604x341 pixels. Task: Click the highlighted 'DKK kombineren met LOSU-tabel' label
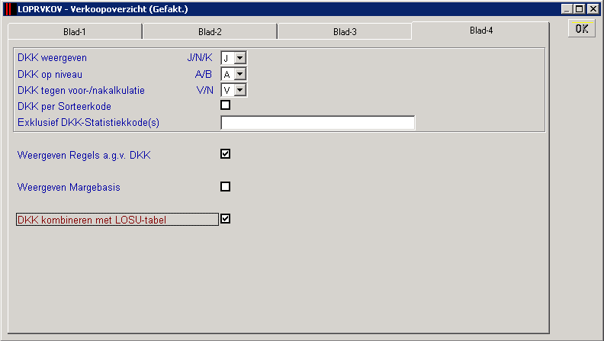pos(117,220)
